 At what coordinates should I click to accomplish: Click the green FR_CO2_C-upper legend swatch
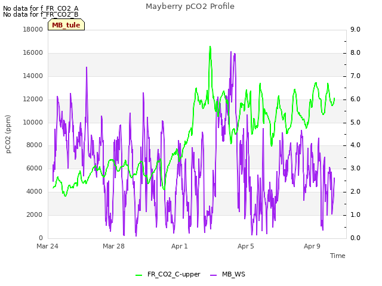138,275
